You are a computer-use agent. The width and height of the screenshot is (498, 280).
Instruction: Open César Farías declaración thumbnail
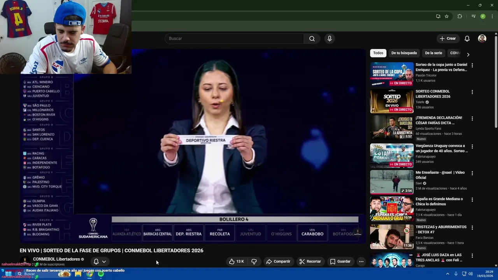[x=392, y=128]
